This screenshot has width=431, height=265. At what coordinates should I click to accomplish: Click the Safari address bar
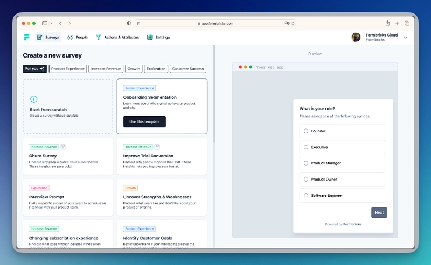[x=215, y=23]
